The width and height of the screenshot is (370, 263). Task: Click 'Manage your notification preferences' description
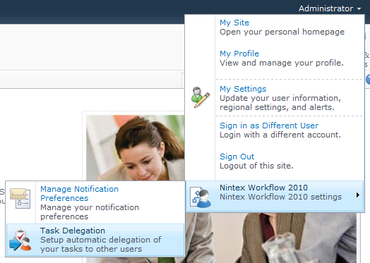90,212
